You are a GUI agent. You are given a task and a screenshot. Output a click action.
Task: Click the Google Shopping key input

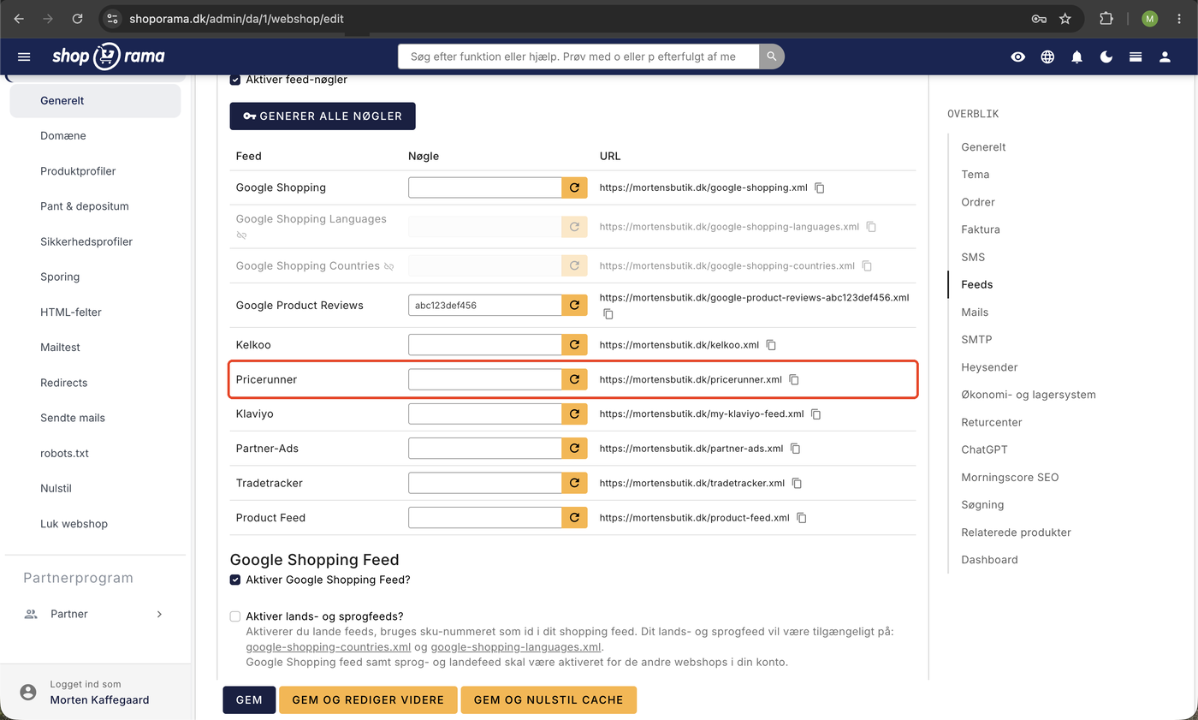(485, 187)
